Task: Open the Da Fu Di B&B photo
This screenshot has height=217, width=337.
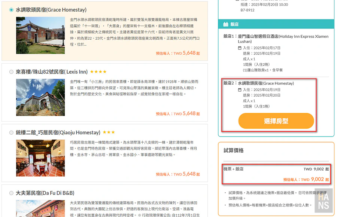Action: point(40,208)
